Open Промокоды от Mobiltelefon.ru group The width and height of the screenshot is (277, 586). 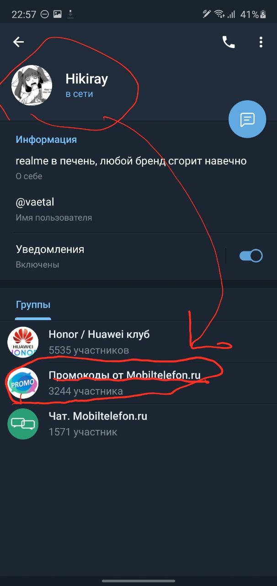(x=138, y=383)
